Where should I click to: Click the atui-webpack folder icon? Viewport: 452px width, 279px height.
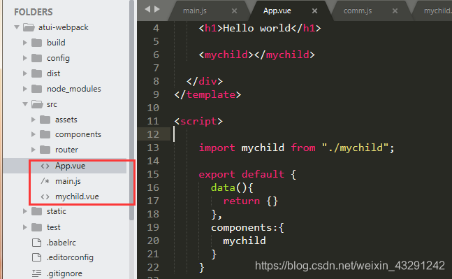(29, 27)
